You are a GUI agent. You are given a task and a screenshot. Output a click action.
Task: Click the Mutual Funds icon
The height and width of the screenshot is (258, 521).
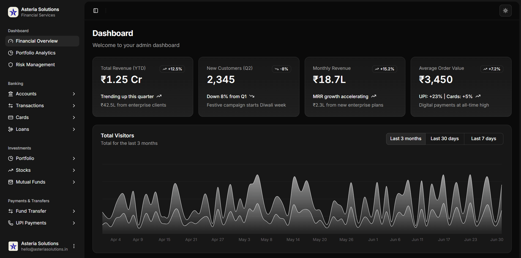11,182
